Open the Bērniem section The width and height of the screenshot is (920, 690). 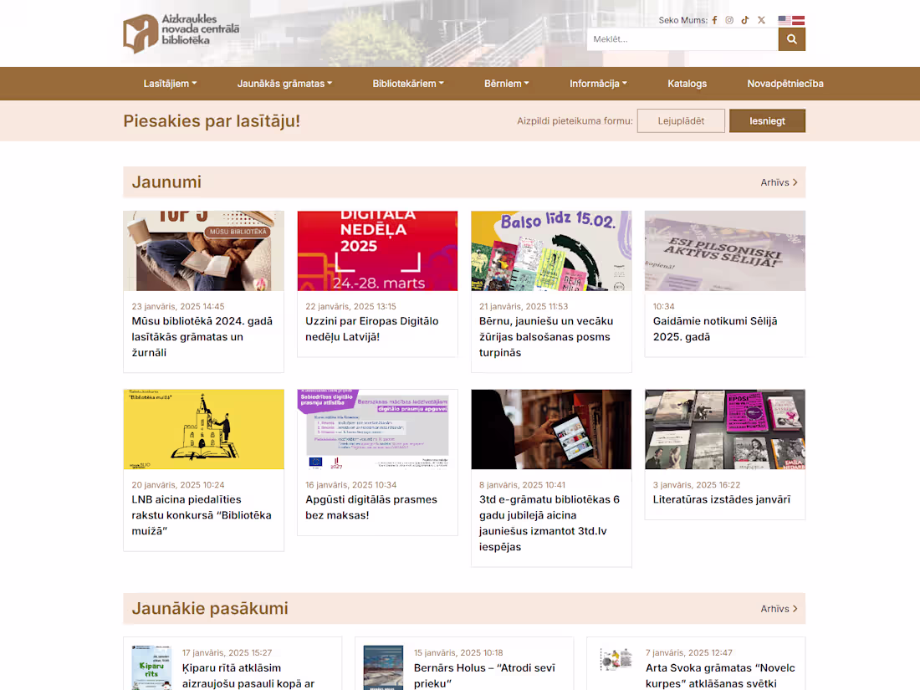click(x=506, y=84)
